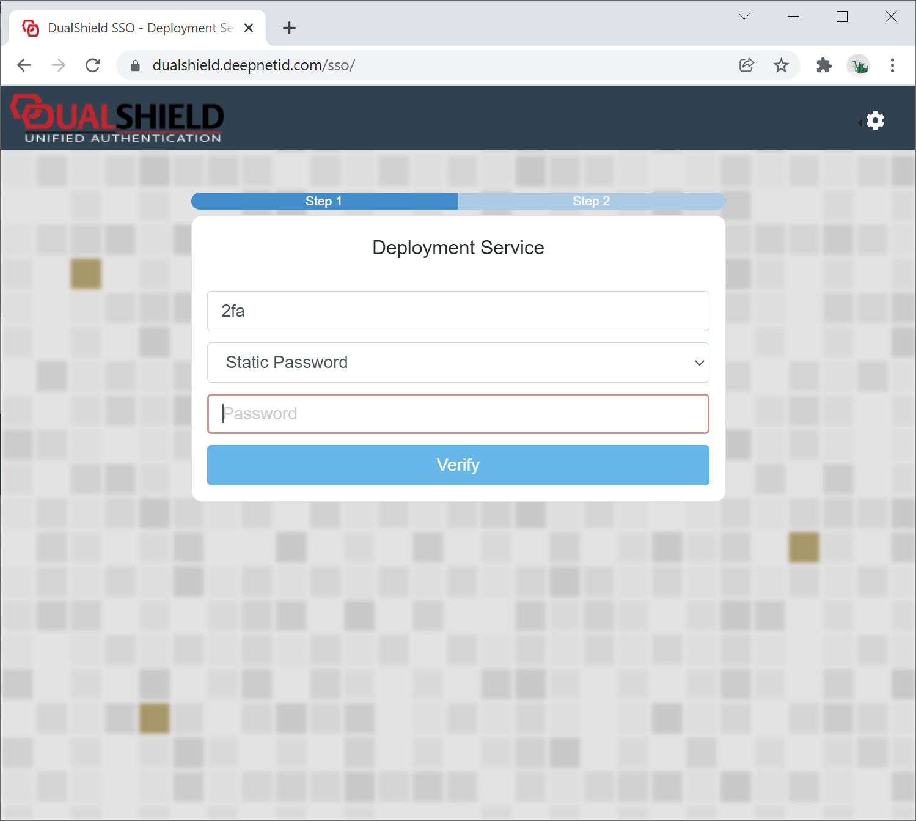This screenshot has width=916, height=821.
Task: Select the Step 1 tab
Action: tap(324, 201)
